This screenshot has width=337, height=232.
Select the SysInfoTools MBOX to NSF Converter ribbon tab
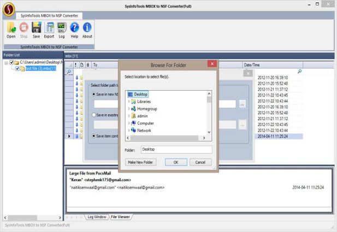tap(49, 16)
